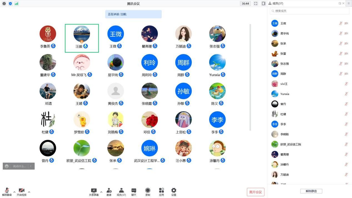The image size is (352, 198).
Task: Expand audio options arrow beside the microphone
Action: tap(14, 192)
